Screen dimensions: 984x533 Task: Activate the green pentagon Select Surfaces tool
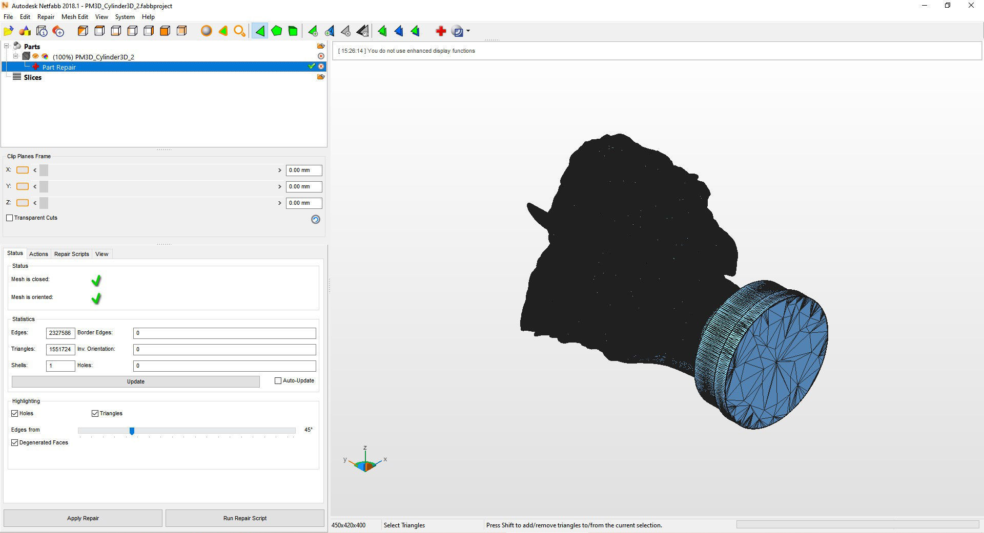coord(276,31)
